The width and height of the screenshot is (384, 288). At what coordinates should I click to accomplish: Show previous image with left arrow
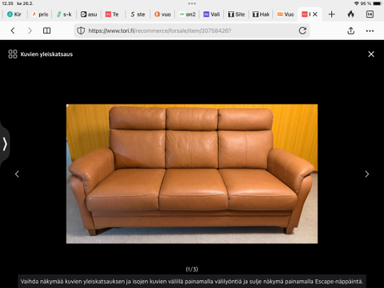[17, 174]
